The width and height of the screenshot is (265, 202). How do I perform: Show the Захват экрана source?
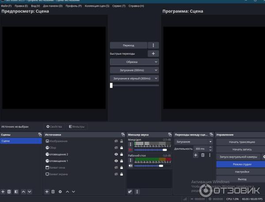point(116,174)
